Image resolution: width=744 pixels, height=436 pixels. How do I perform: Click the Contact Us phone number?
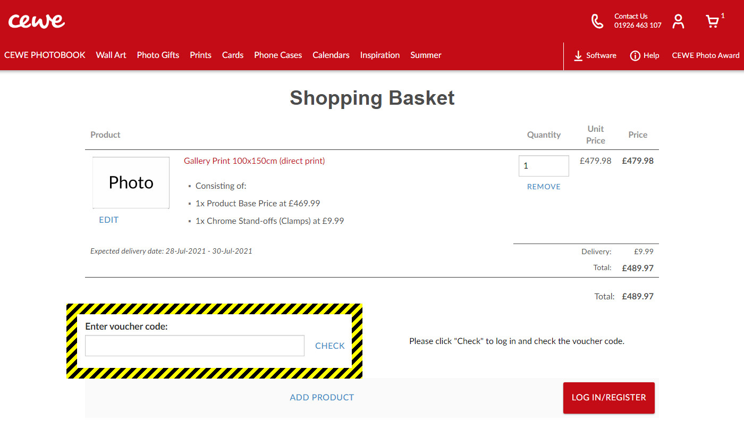click(638, 25)
